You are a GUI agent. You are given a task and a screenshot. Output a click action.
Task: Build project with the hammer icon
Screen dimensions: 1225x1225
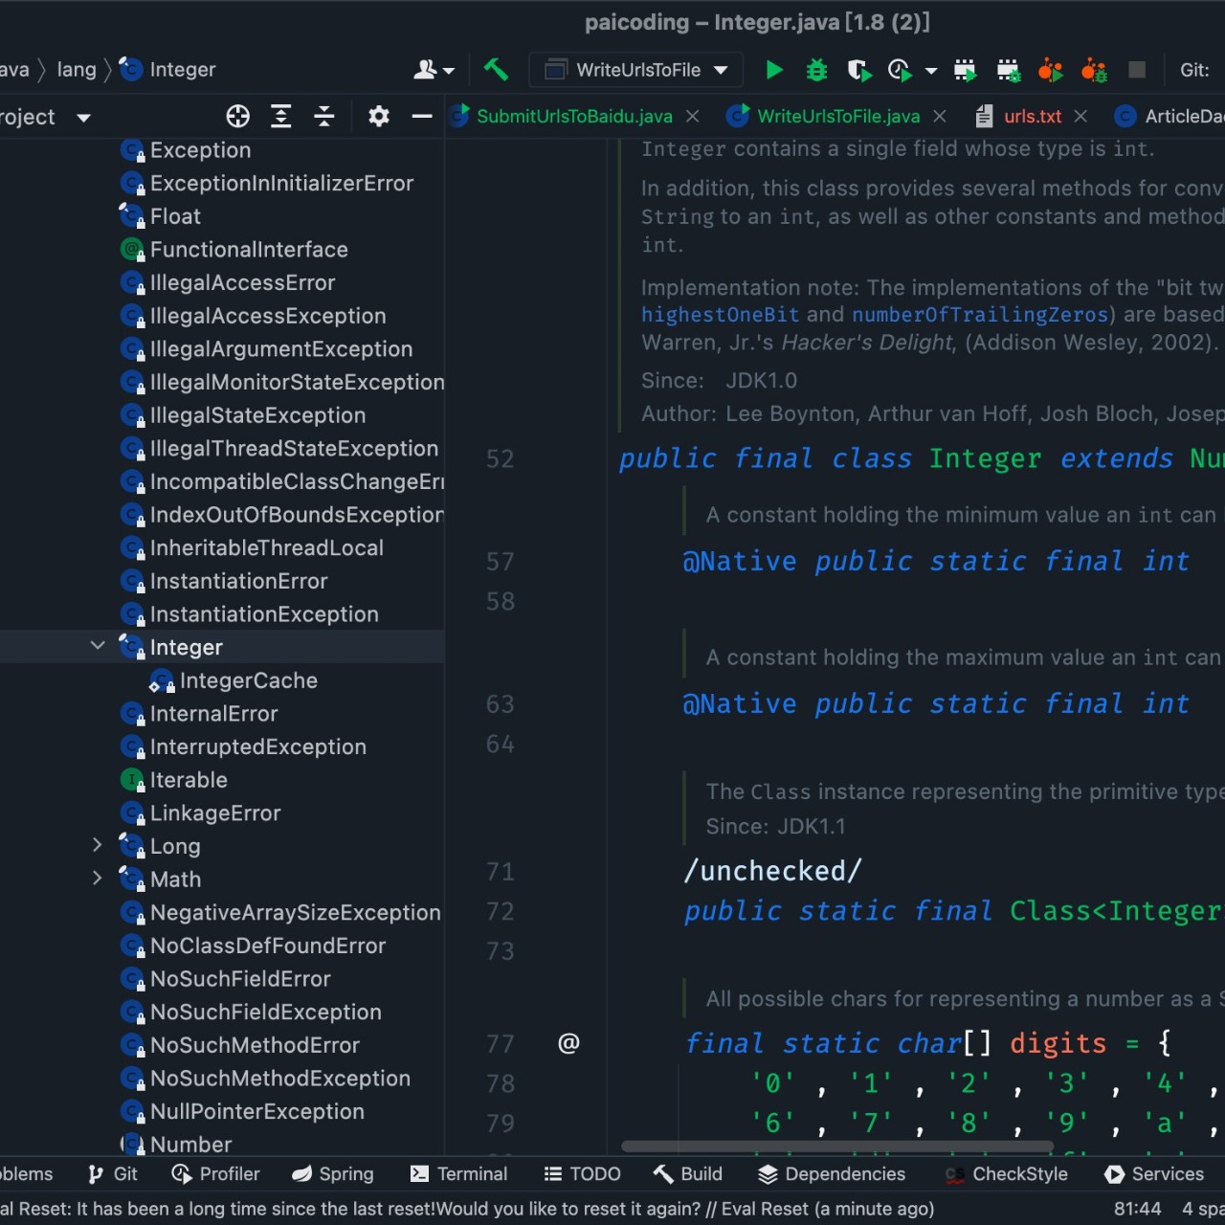496,70
